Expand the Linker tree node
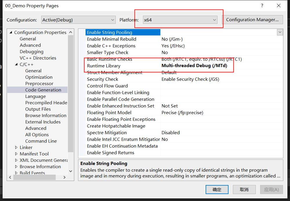290x201 pixels. coord(16,148)
